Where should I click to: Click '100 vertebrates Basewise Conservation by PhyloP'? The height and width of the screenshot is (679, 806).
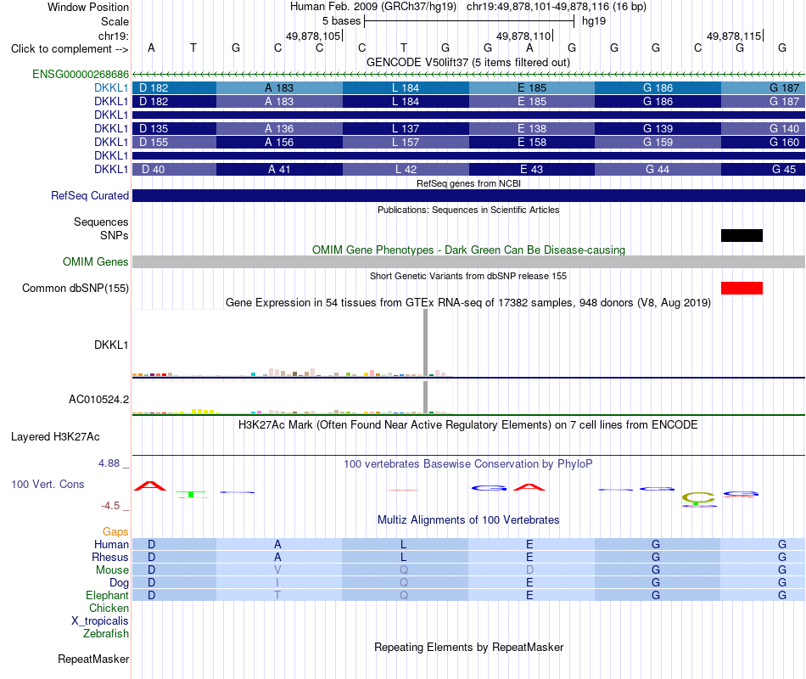[x=468, y=464]
